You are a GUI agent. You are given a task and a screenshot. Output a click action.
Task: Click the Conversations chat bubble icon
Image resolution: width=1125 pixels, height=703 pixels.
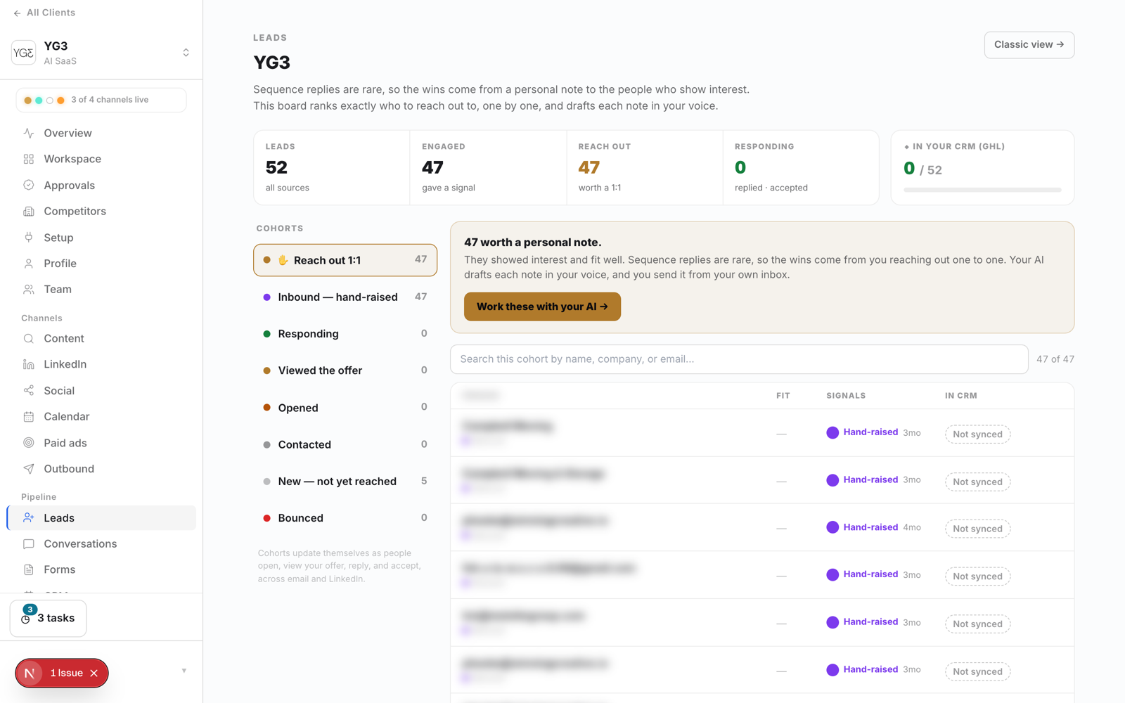29,543
